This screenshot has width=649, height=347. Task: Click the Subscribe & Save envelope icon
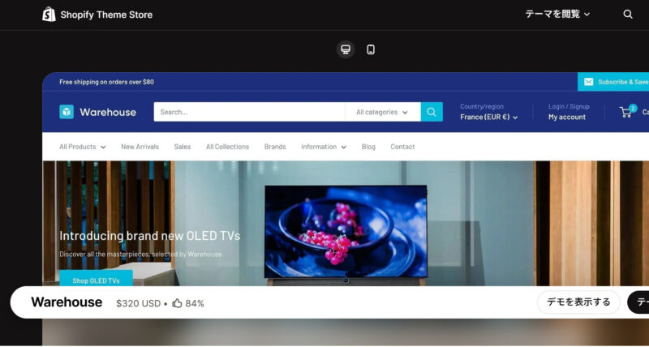click(589, 82)
